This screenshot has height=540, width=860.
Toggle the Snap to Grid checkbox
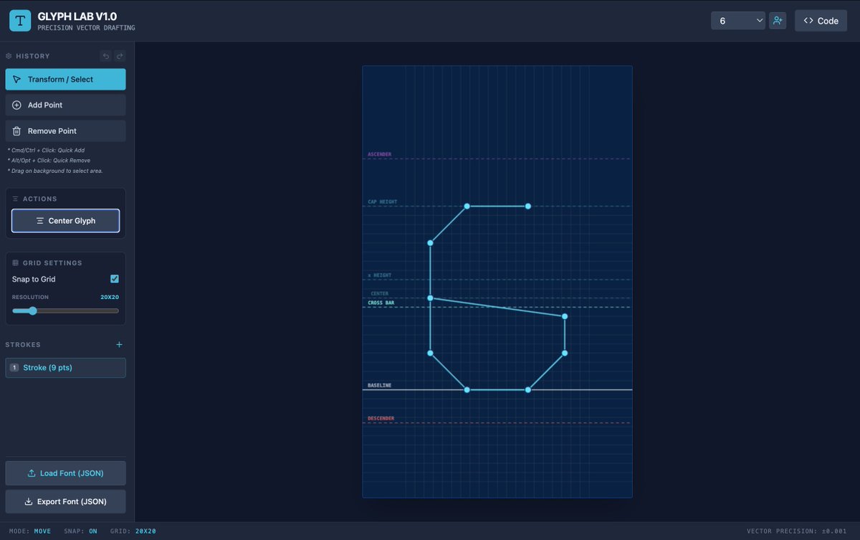pyautogui.click(x=115, y=279)
